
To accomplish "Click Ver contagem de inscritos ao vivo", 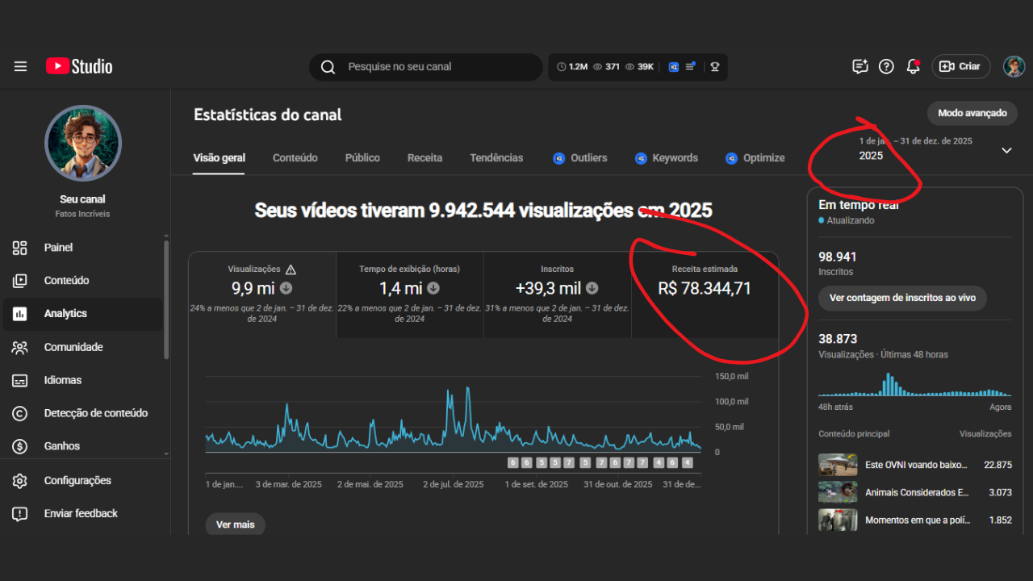I will tap(902, 298).
